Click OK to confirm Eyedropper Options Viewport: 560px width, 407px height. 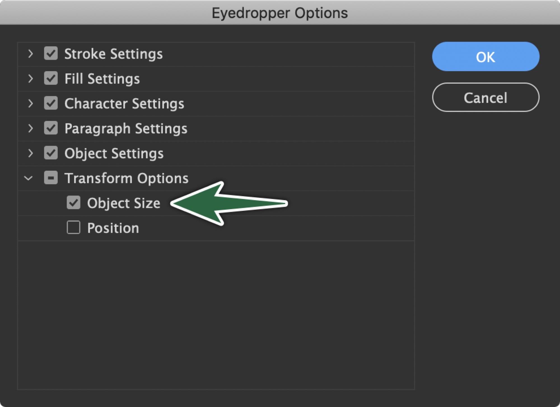coord(486,57)
